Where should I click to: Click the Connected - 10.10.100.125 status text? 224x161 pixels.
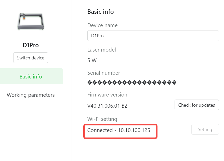(x=119, y=130)
